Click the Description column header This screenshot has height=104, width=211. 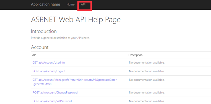pos(135,55)
